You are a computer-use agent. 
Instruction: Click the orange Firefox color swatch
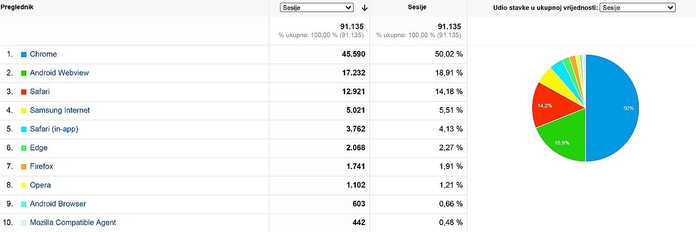[x=24, y=167]
